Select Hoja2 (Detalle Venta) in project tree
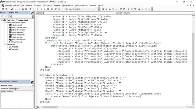 click(x=19, y=28)
